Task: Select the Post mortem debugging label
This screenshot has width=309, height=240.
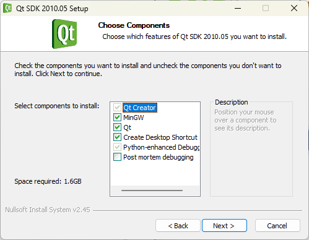Action: tap(159, 157)
